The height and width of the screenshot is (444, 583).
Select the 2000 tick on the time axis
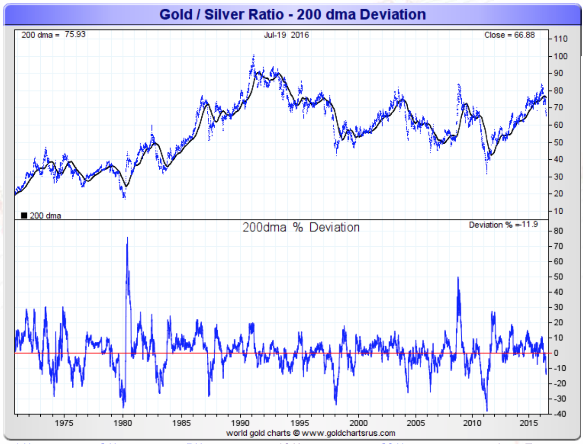358,423
